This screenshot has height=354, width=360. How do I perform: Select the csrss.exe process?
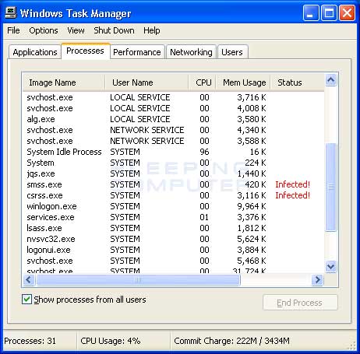[x=173, y=195]
